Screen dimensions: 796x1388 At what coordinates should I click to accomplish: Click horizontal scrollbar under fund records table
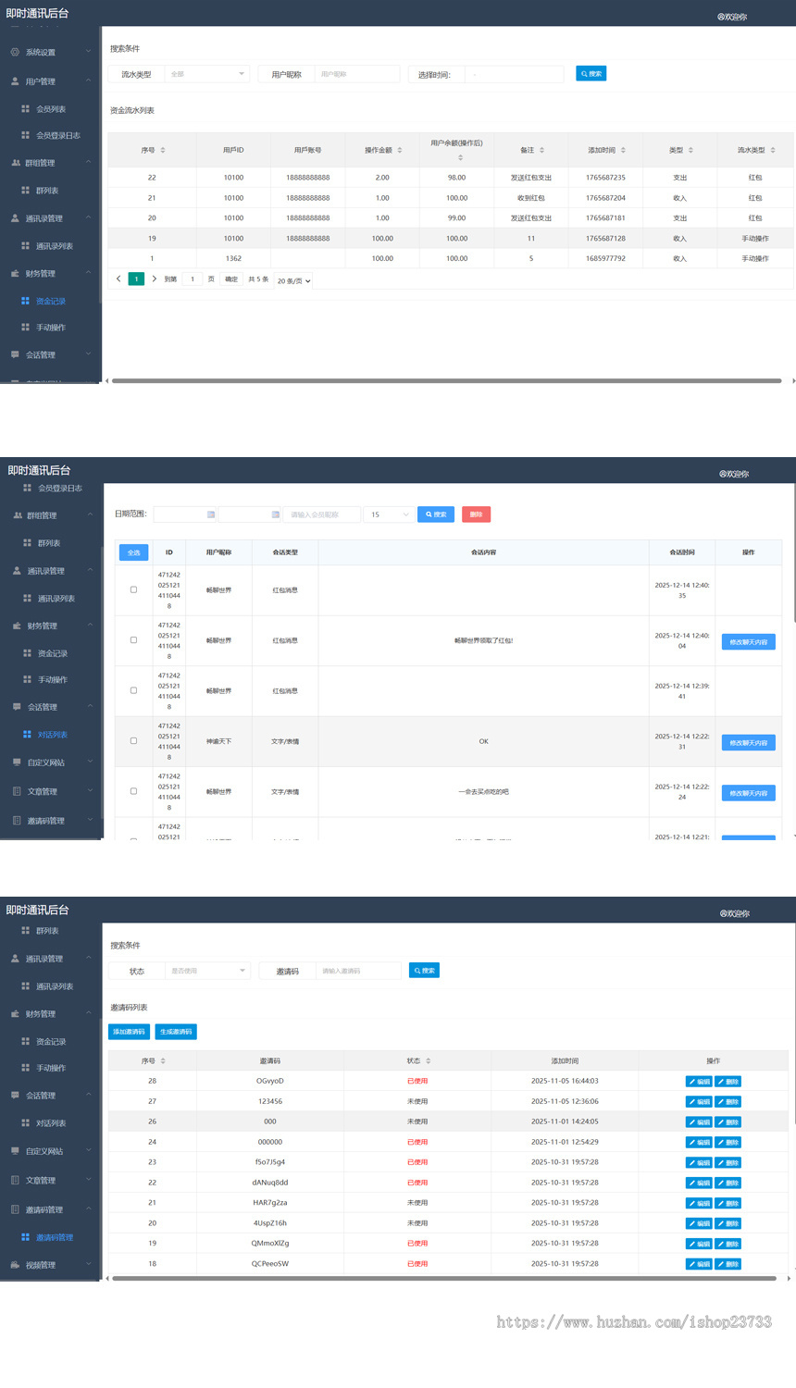pyautogui.click(x=446, y=380)
